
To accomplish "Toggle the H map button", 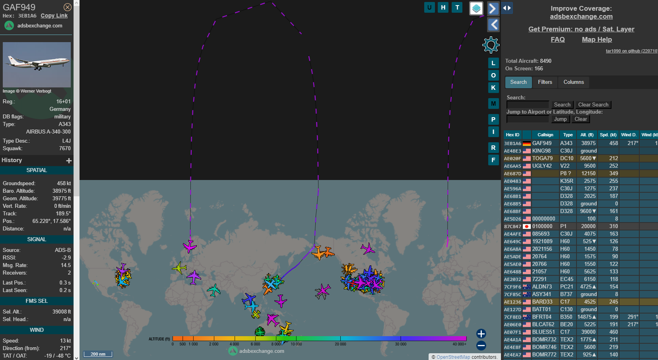I will point(443,7).
